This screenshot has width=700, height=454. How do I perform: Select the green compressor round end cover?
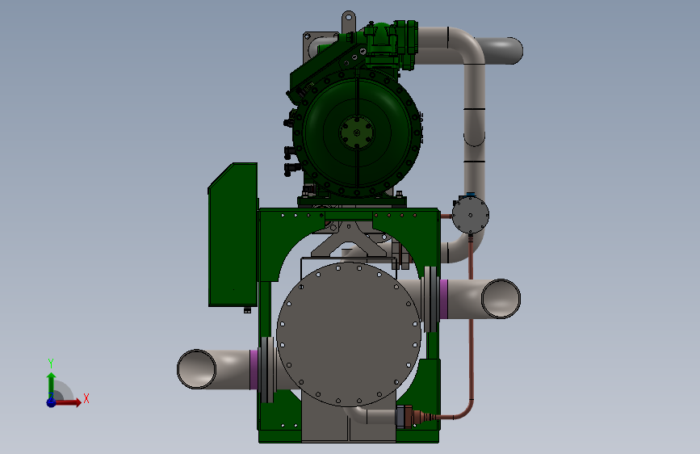coord(357,132)
